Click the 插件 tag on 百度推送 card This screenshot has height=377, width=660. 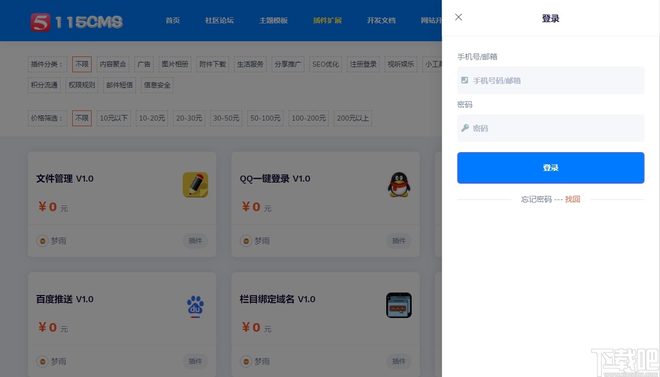tap(195, 361)
